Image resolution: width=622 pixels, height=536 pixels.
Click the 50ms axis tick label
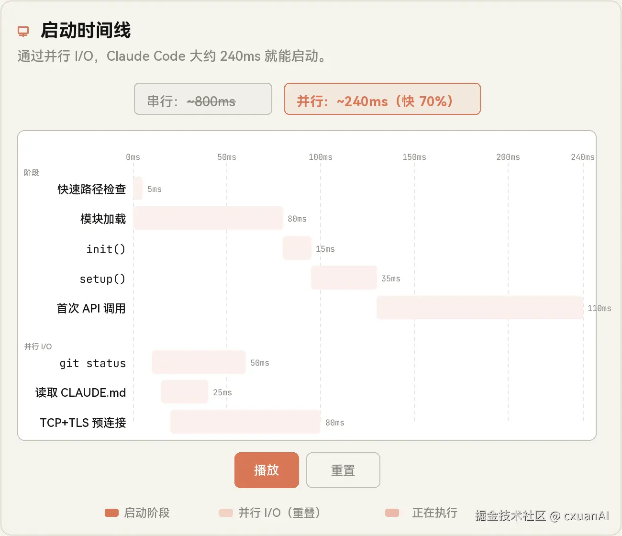(x=227, y=157)
